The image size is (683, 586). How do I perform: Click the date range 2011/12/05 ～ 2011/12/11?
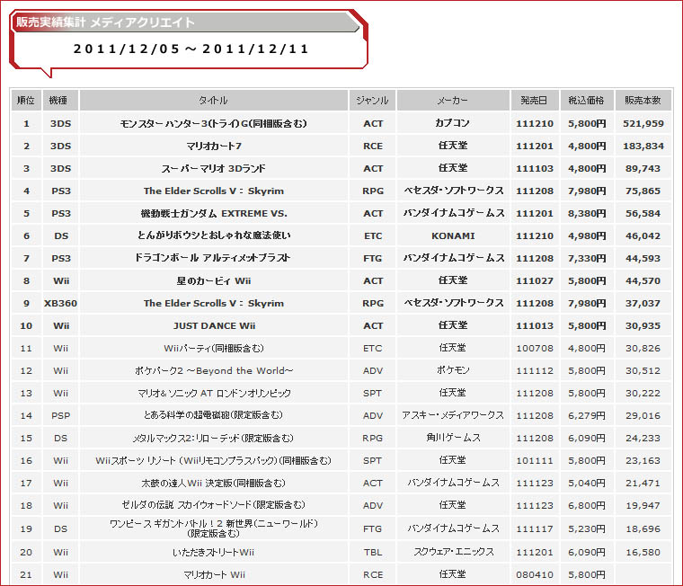point(191,49)
